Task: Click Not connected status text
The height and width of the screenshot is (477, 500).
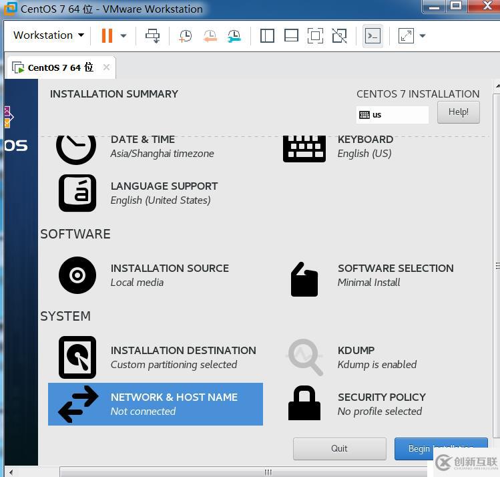Action: 143,412
